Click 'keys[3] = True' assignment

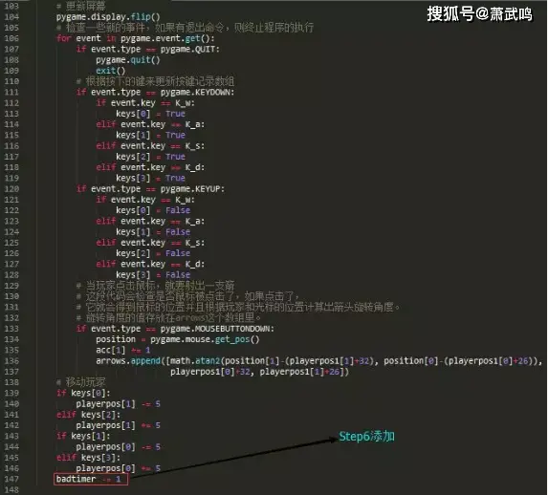(151, 178)
